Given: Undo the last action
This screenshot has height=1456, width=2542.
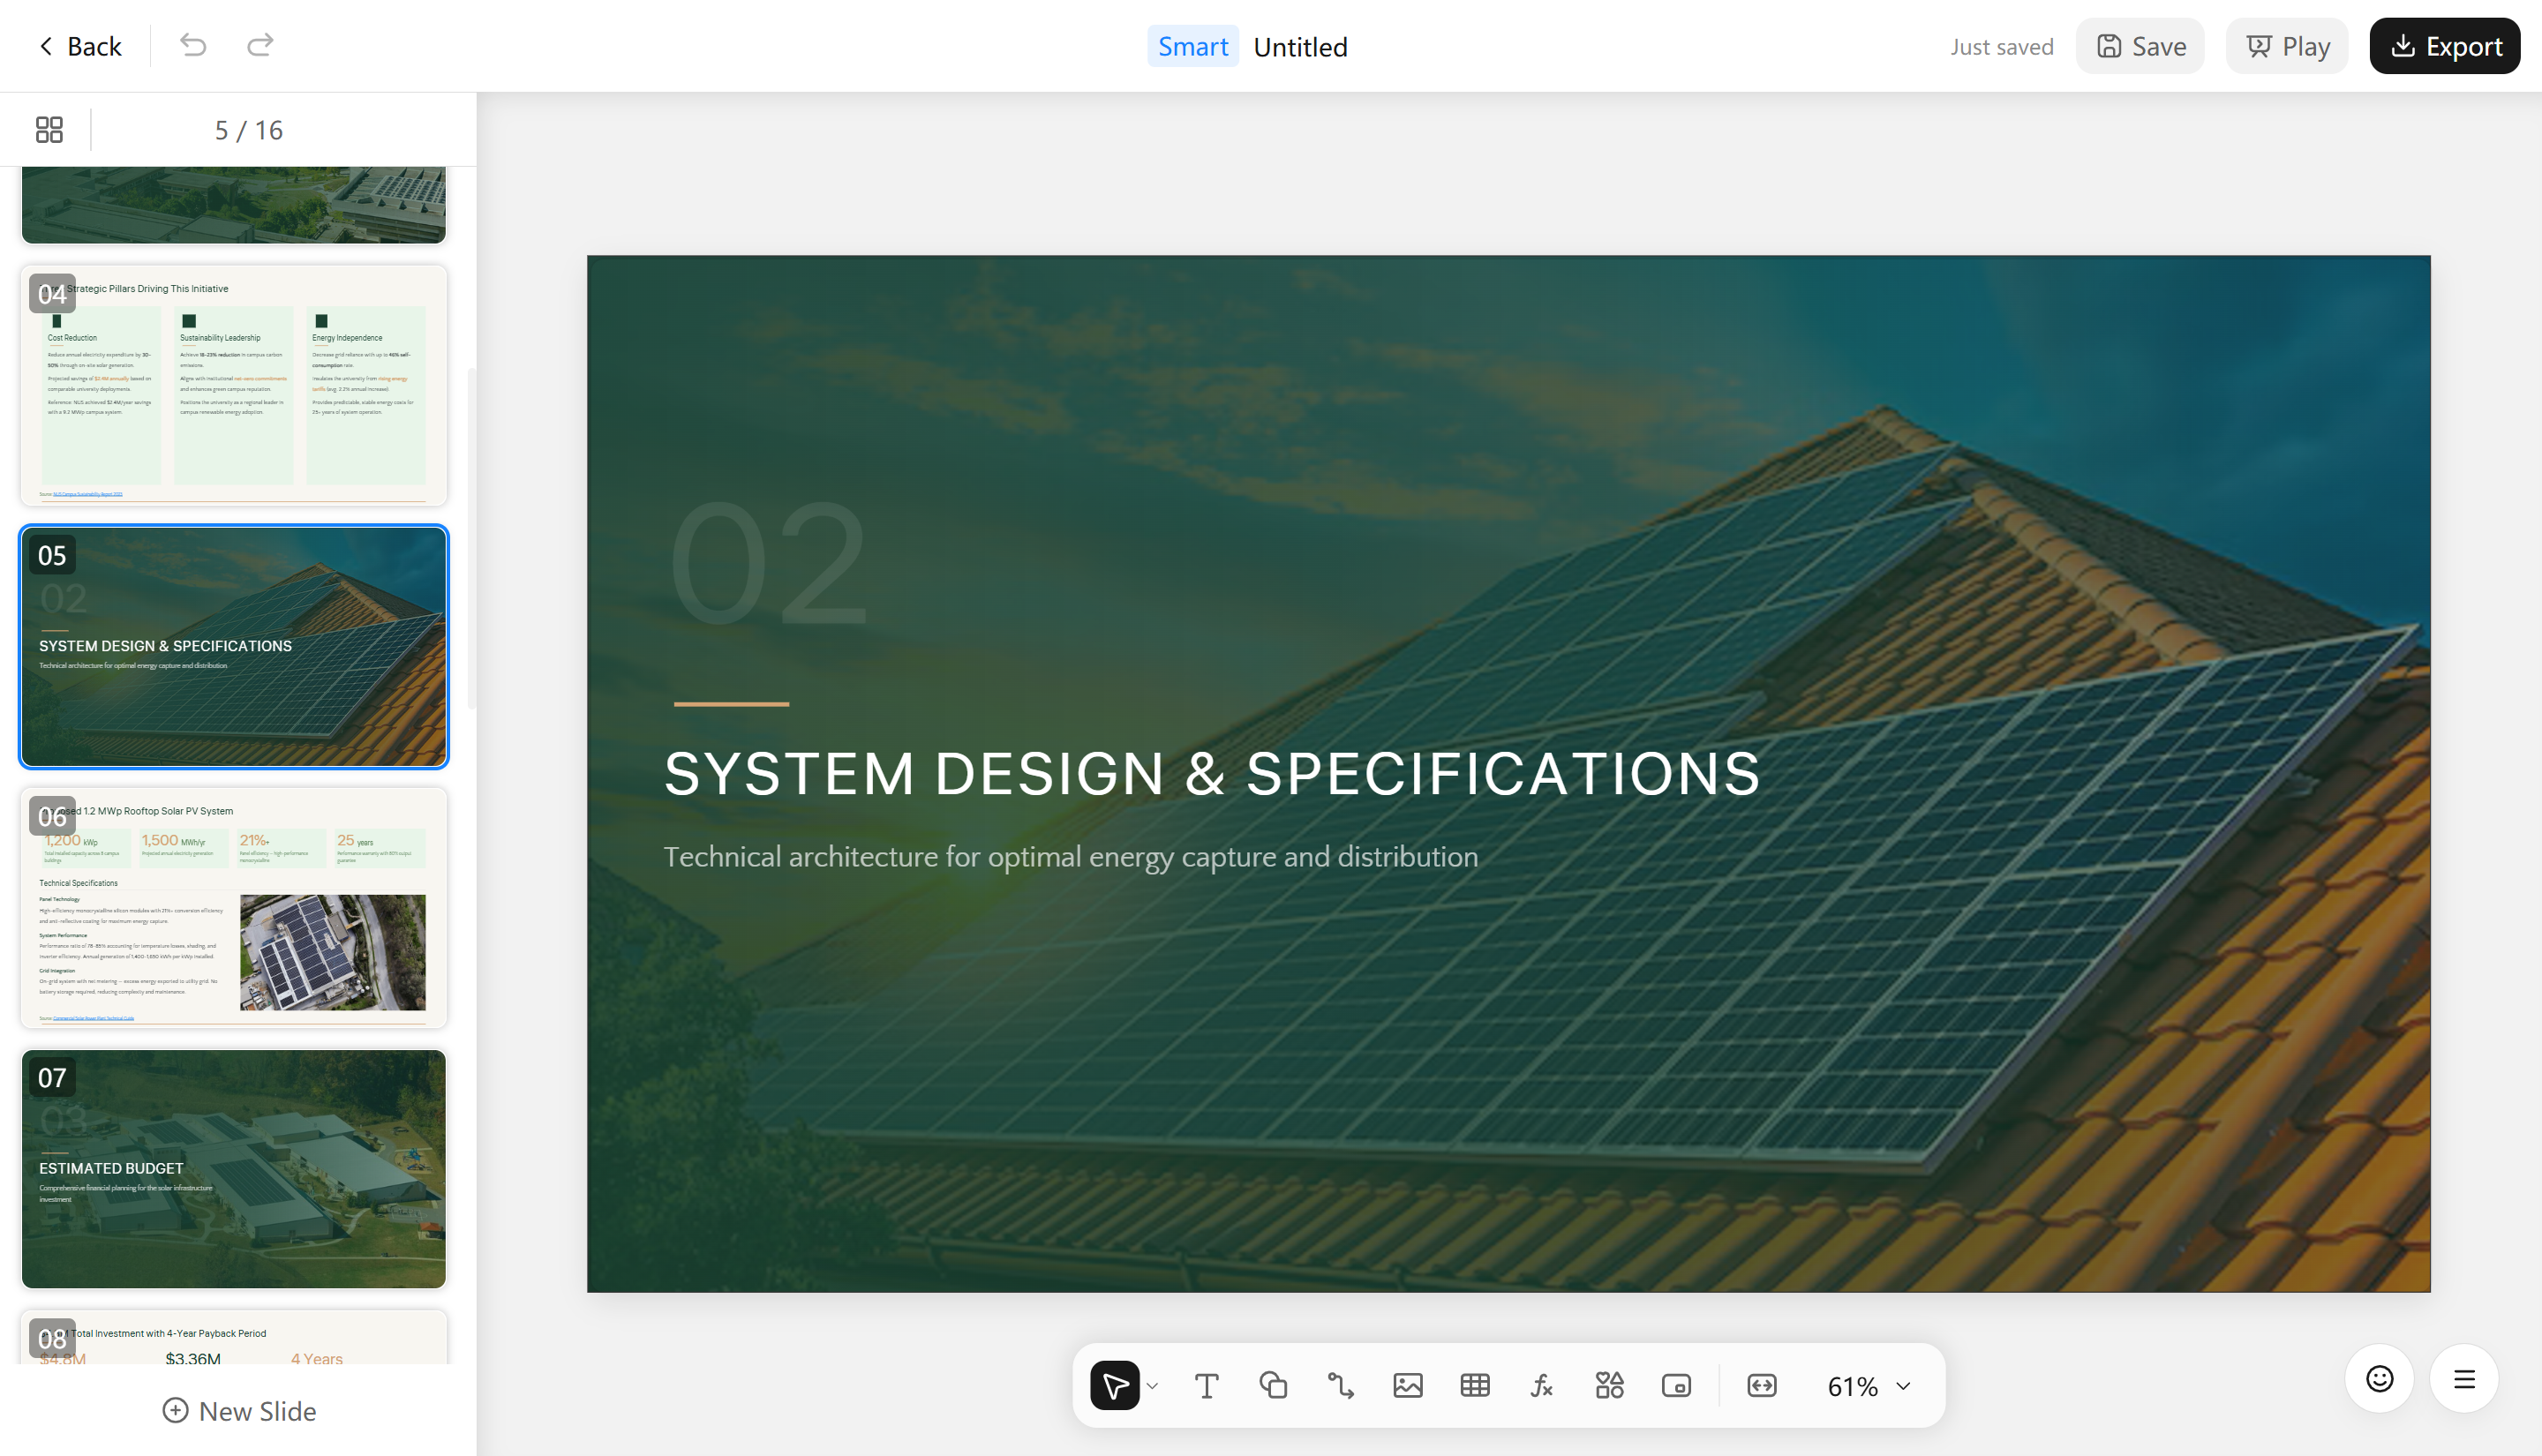Looking at the screenshot, I should 193,46.
